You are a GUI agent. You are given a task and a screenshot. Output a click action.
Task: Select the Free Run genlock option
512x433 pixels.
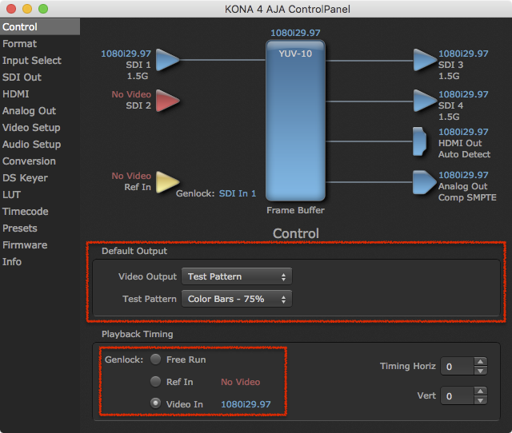coord(156,360)
